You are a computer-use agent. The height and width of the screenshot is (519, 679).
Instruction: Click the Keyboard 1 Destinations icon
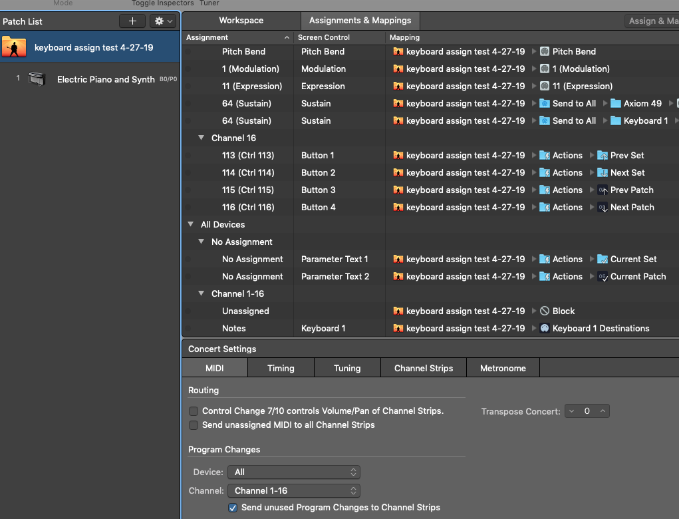coord(545,329)
